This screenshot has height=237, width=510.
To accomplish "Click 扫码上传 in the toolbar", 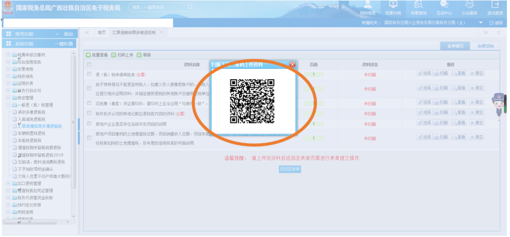I will point(122,55).
